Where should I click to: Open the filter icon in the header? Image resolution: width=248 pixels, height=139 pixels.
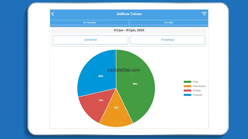[x=204, y=14]
